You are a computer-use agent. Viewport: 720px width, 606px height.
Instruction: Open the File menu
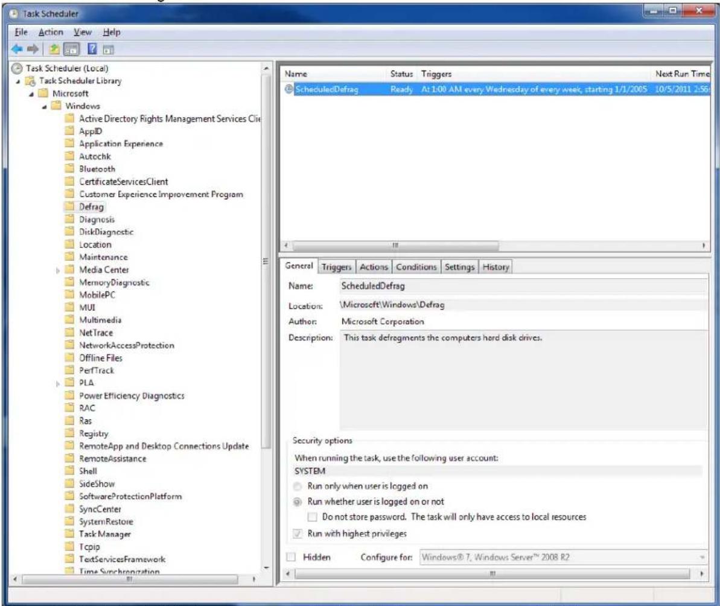point(21,32)
